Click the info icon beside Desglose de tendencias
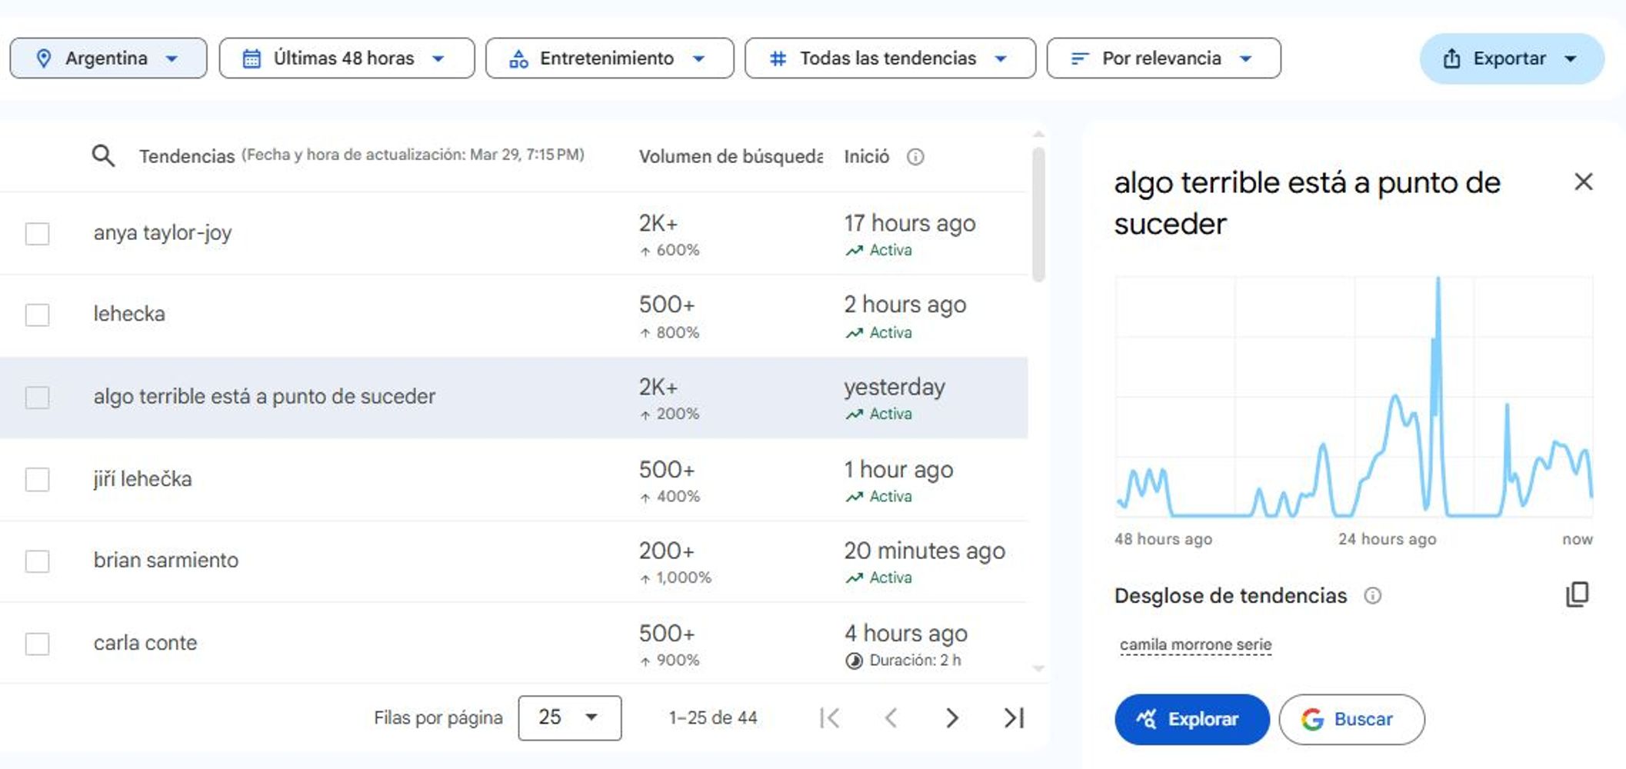Viewport: 1626px width, 769px height. (x=1373, y=595)
